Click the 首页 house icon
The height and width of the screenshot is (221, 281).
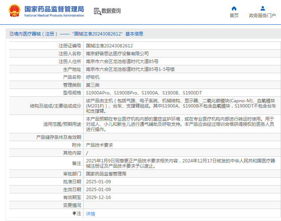(x=234, y=9)
